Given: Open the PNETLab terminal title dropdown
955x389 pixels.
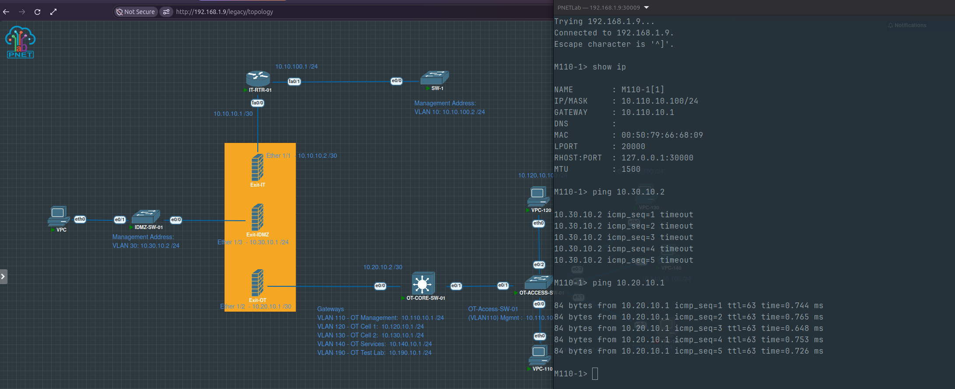Looking at the screenshot, I should (646, 7).
